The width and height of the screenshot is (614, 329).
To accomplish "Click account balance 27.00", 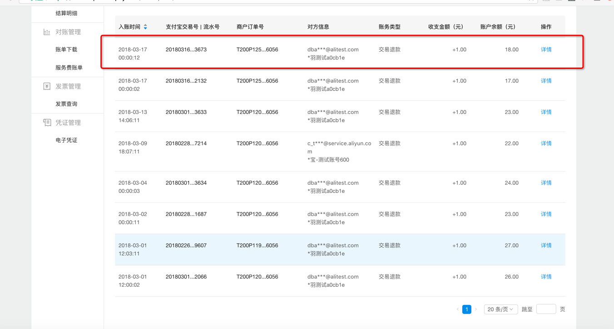I will (x=512, y=246).
